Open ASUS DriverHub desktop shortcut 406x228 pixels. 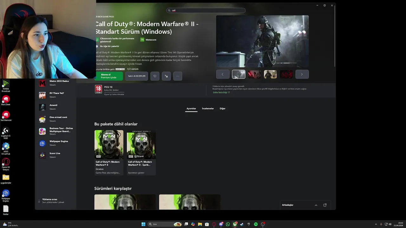pos(6,149)
